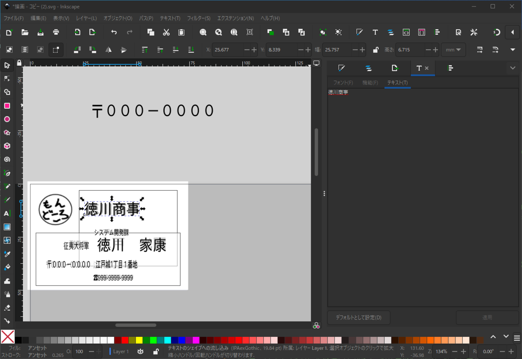The image size is (522, 359).
Task: Open Layer 1 selector in status bar
Action: click(x=120, y=351)
